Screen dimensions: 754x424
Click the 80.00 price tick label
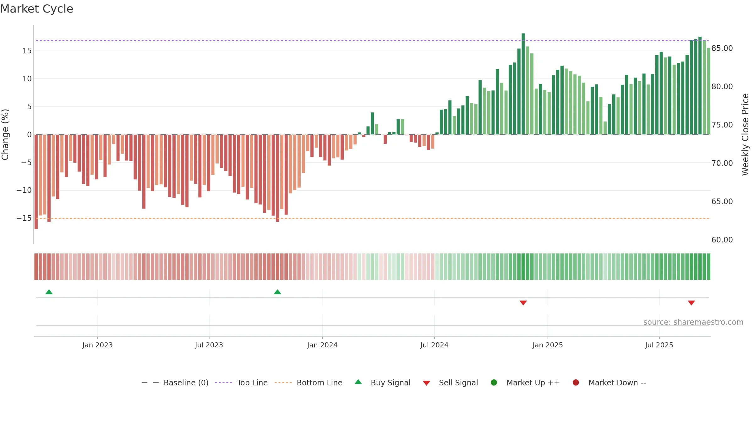[x=722, y=86]
